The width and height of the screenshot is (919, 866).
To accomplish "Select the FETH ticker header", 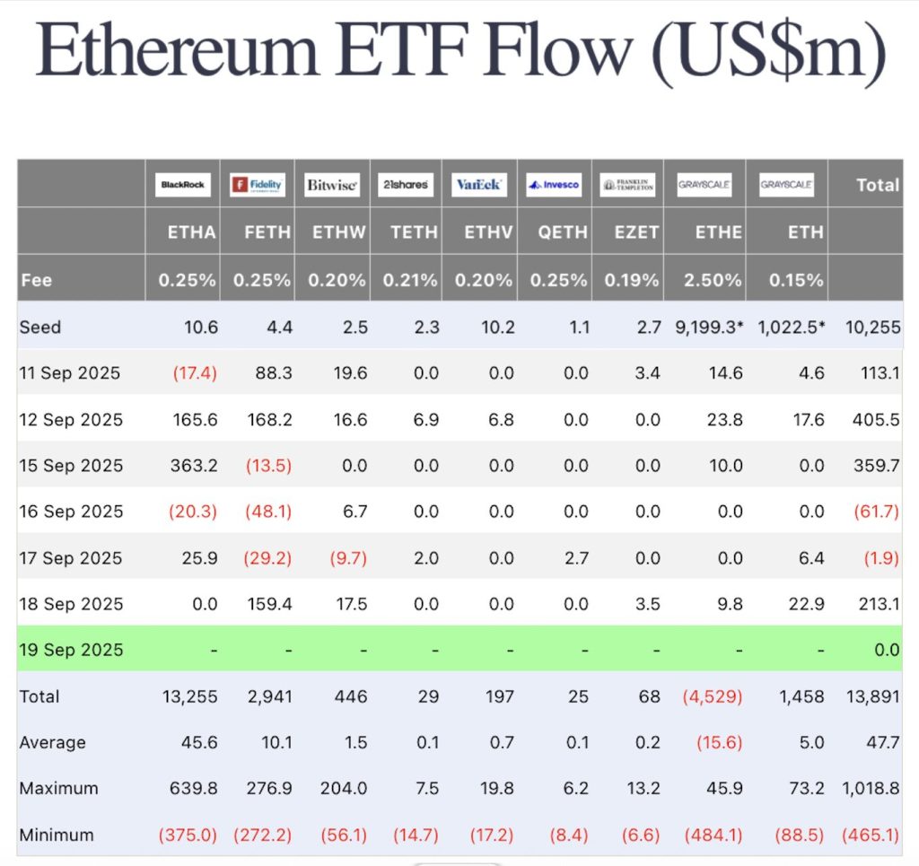I will [267, 232].
